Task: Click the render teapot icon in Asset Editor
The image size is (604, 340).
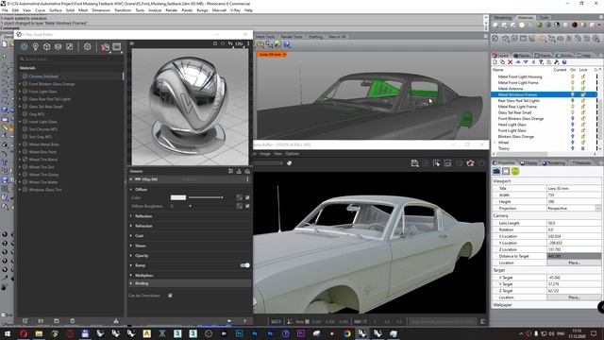Action: click(x=105, y=47)
